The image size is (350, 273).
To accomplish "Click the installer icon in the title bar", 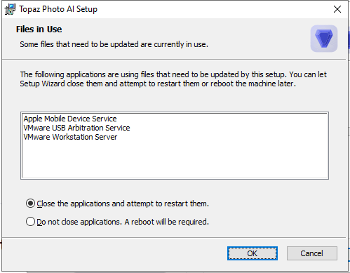I will coord(10,9).
